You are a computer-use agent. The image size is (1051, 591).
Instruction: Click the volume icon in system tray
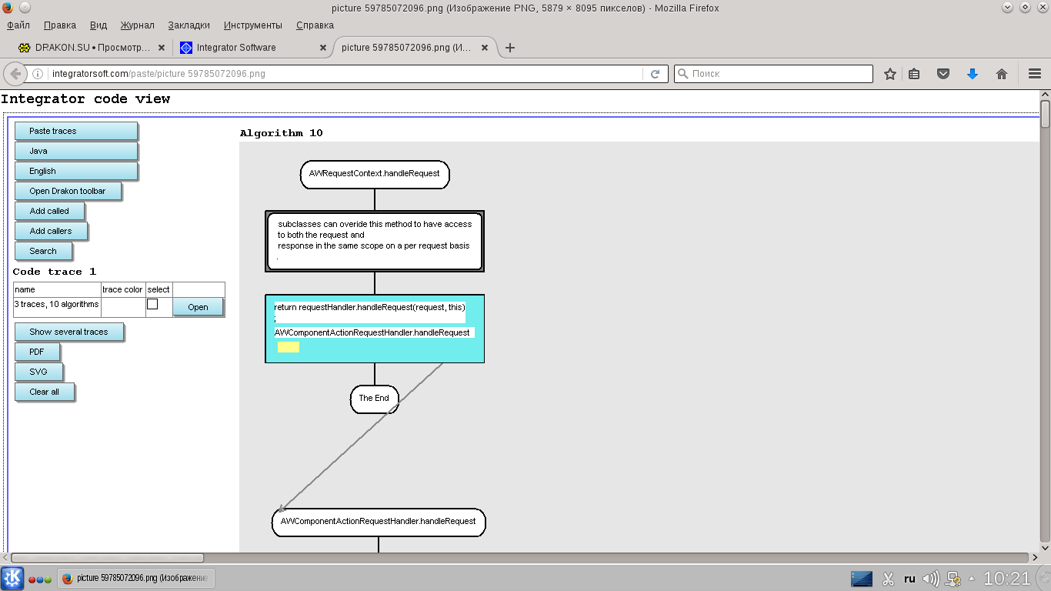[x=931, y=579]
